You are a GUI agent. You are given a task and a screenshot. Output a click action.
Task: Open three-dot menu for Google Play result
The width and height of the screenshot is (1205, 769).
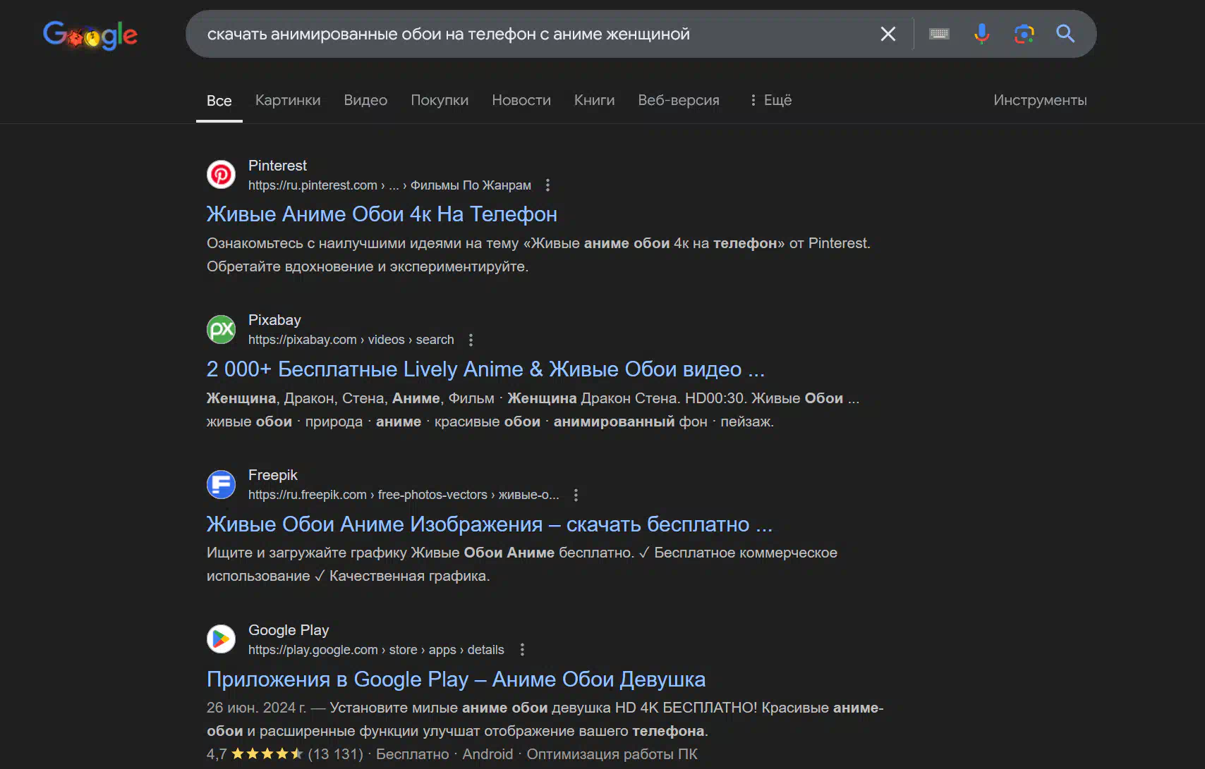coord(522,650)
